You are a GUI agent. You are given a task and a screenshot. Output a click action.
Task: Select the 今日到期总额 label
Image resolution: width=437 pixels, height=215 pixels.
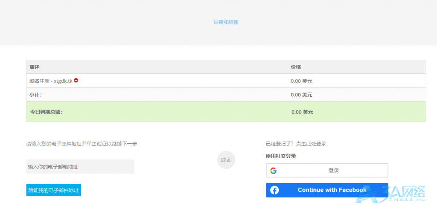(x=46, y=112)
